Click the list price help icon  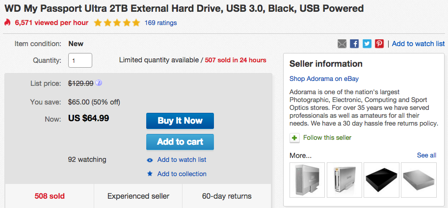coord(99,83)
